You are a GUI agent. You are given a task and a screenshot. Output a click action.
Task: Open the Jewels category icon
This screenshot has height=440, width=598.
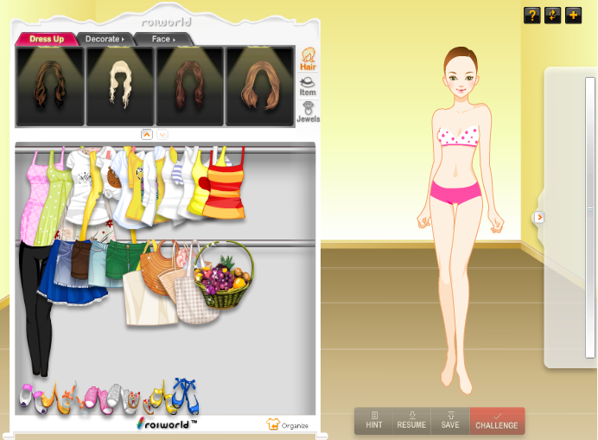click(x=308, y=112)
